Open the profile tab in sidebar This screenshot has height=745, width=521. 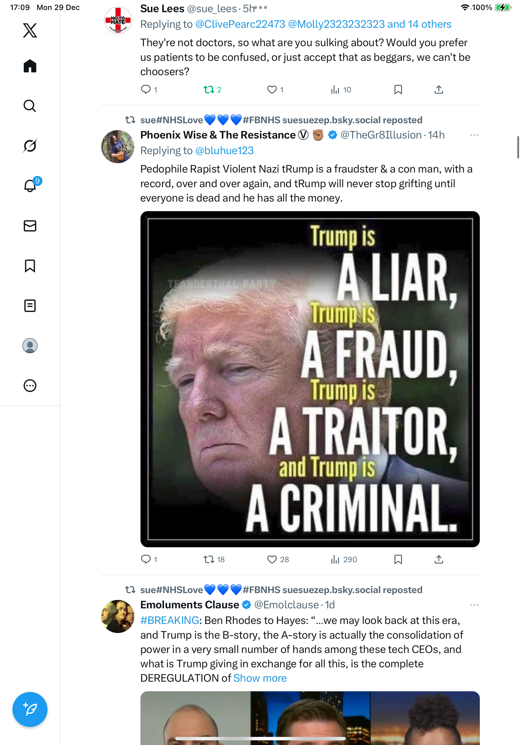click(30, 346)
